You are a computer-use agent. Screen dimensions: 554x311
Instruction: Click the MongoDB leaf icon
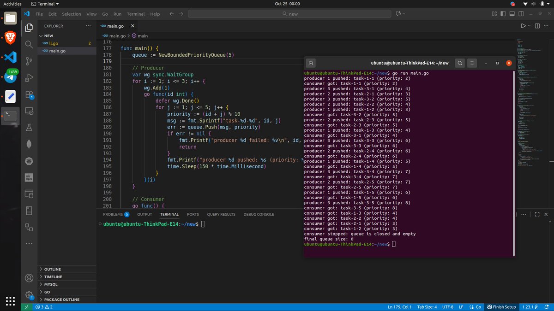(29, 144)
